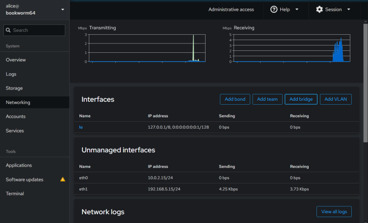The image size is (368, 223).
Task: Click the Unmanaged interfaces heading
Action: click(118, 150)
